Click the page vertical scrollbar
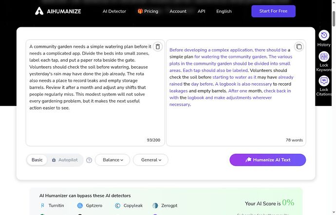The height and width of the screenshot is (215, 336). click(334, 19)
